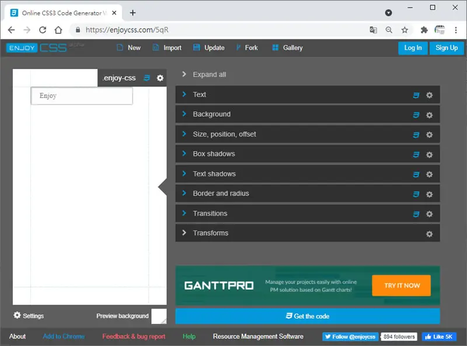Toggle CSS3 icon in Border and radius row
467x346 pixels.
[x=416, y=194]
